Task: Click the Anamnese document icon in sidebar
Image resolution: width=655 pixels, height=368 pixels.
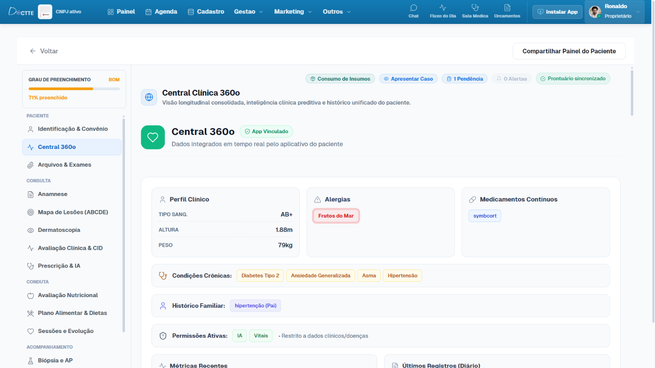Action: [x=31, y=194]
